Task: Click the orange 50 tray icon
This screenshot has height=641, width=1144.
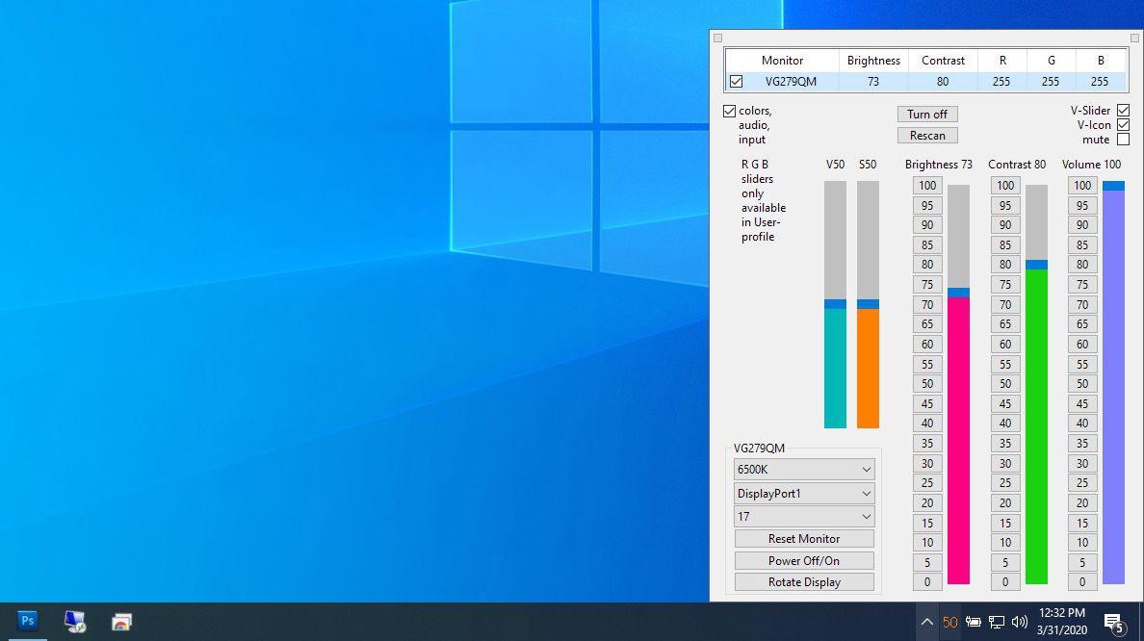Action: [949, 622]
